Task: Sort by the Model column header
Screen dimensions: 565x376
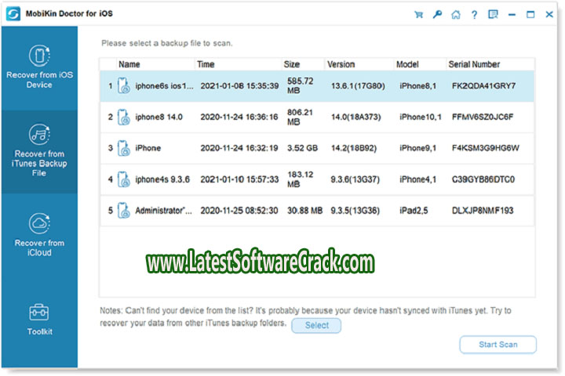Action: [407, 64]
